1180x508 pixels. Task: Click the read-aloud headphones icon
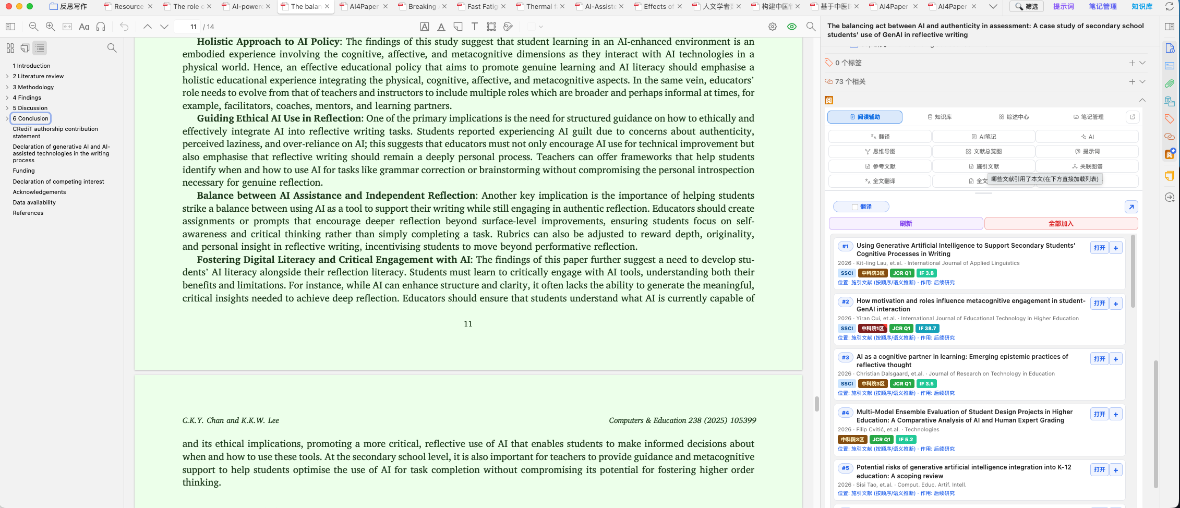101,27
